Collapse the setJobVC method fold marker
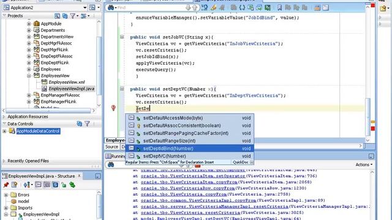 [x=122, y=37]
